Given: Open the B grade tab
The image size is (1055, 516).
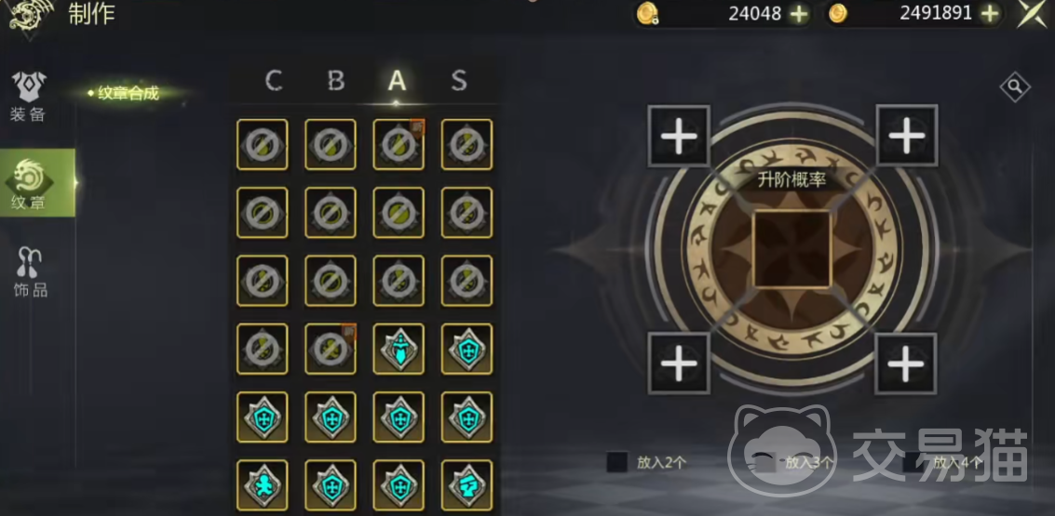Looking at the screenshot, I should (x=336, y=81).
